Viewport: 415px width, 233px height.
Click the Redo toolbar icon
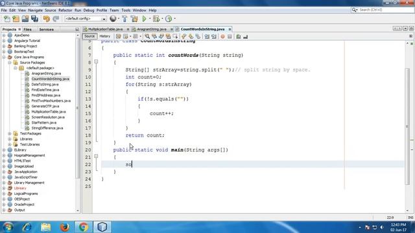point(56,19)
